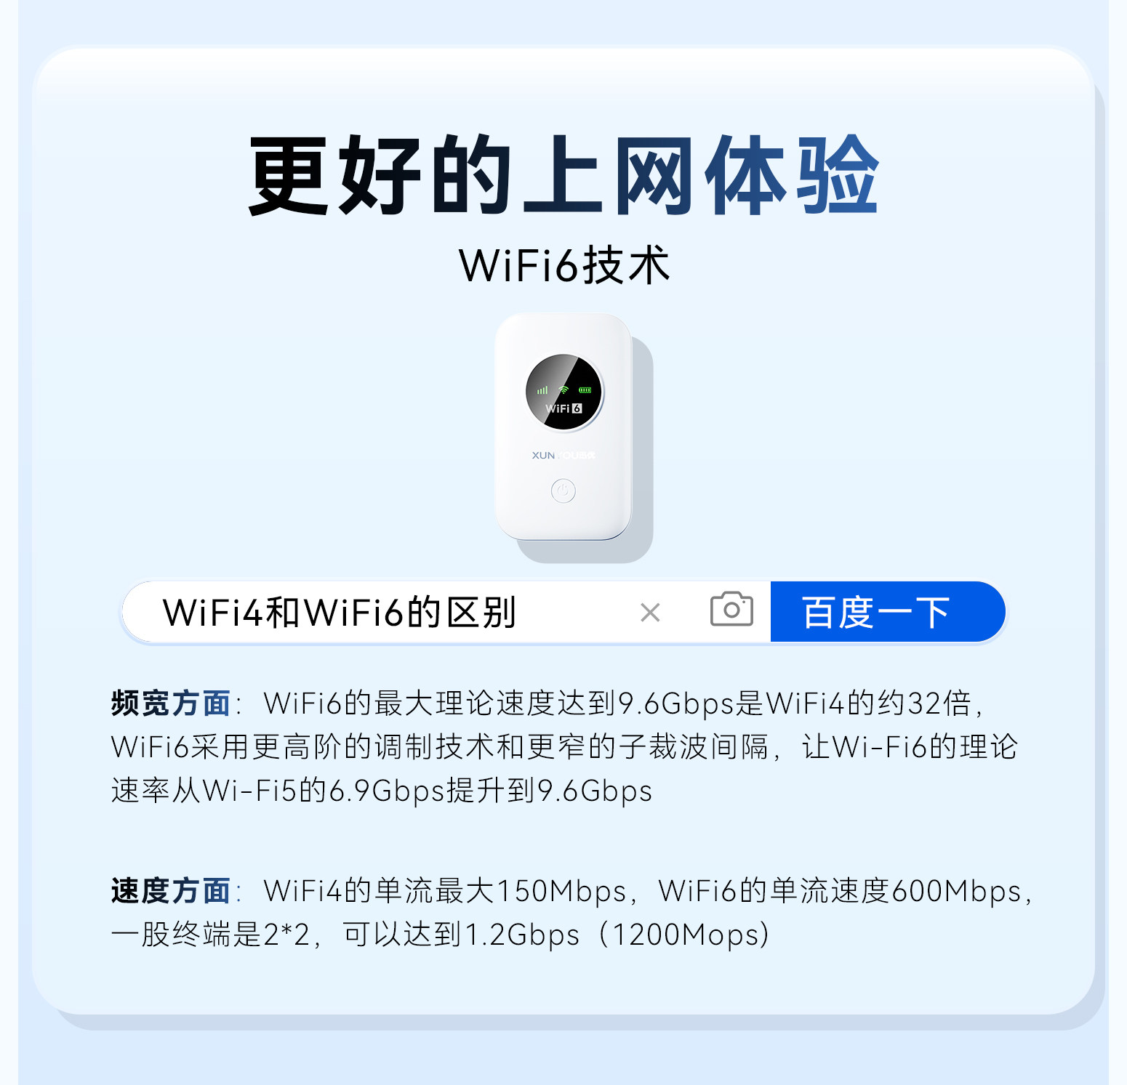Image resolution: width=1127 pixels, height=1085 pixels.
Task: Click the 更好的上网体验 headline
Action: (563, 175)
